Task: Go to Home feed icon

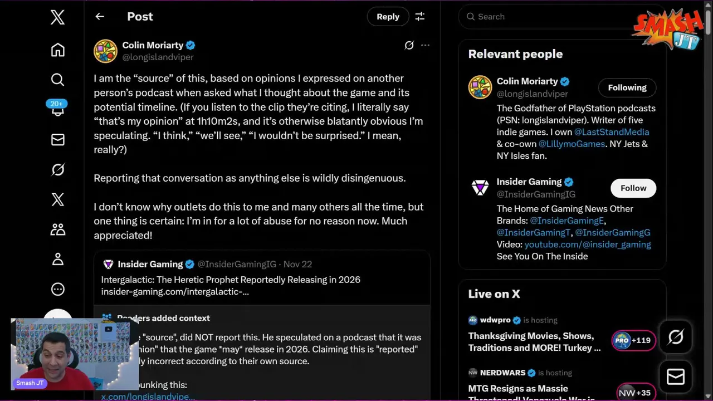Action: click(x=57, y=50)
